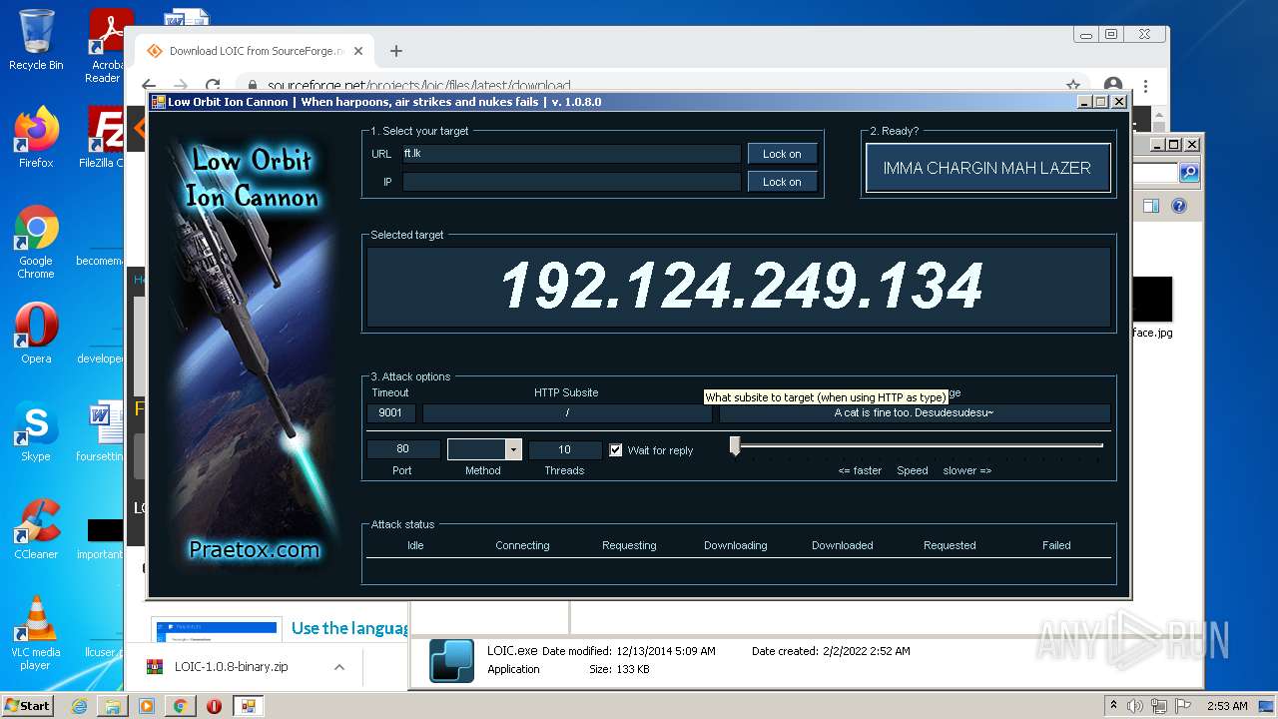Expand LOIC-1.0.8-binary.zip download options chevron
Image resolution: width=1278 pixels, height=719 pixels.
point(339,667)
